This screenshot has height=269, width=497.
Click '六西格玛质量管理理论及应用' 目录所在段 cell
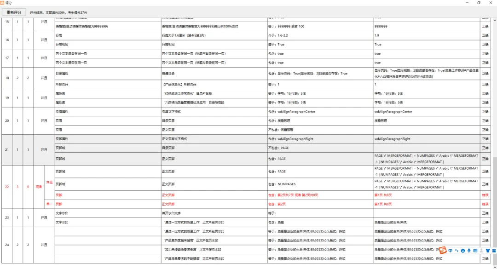(214, 103)
